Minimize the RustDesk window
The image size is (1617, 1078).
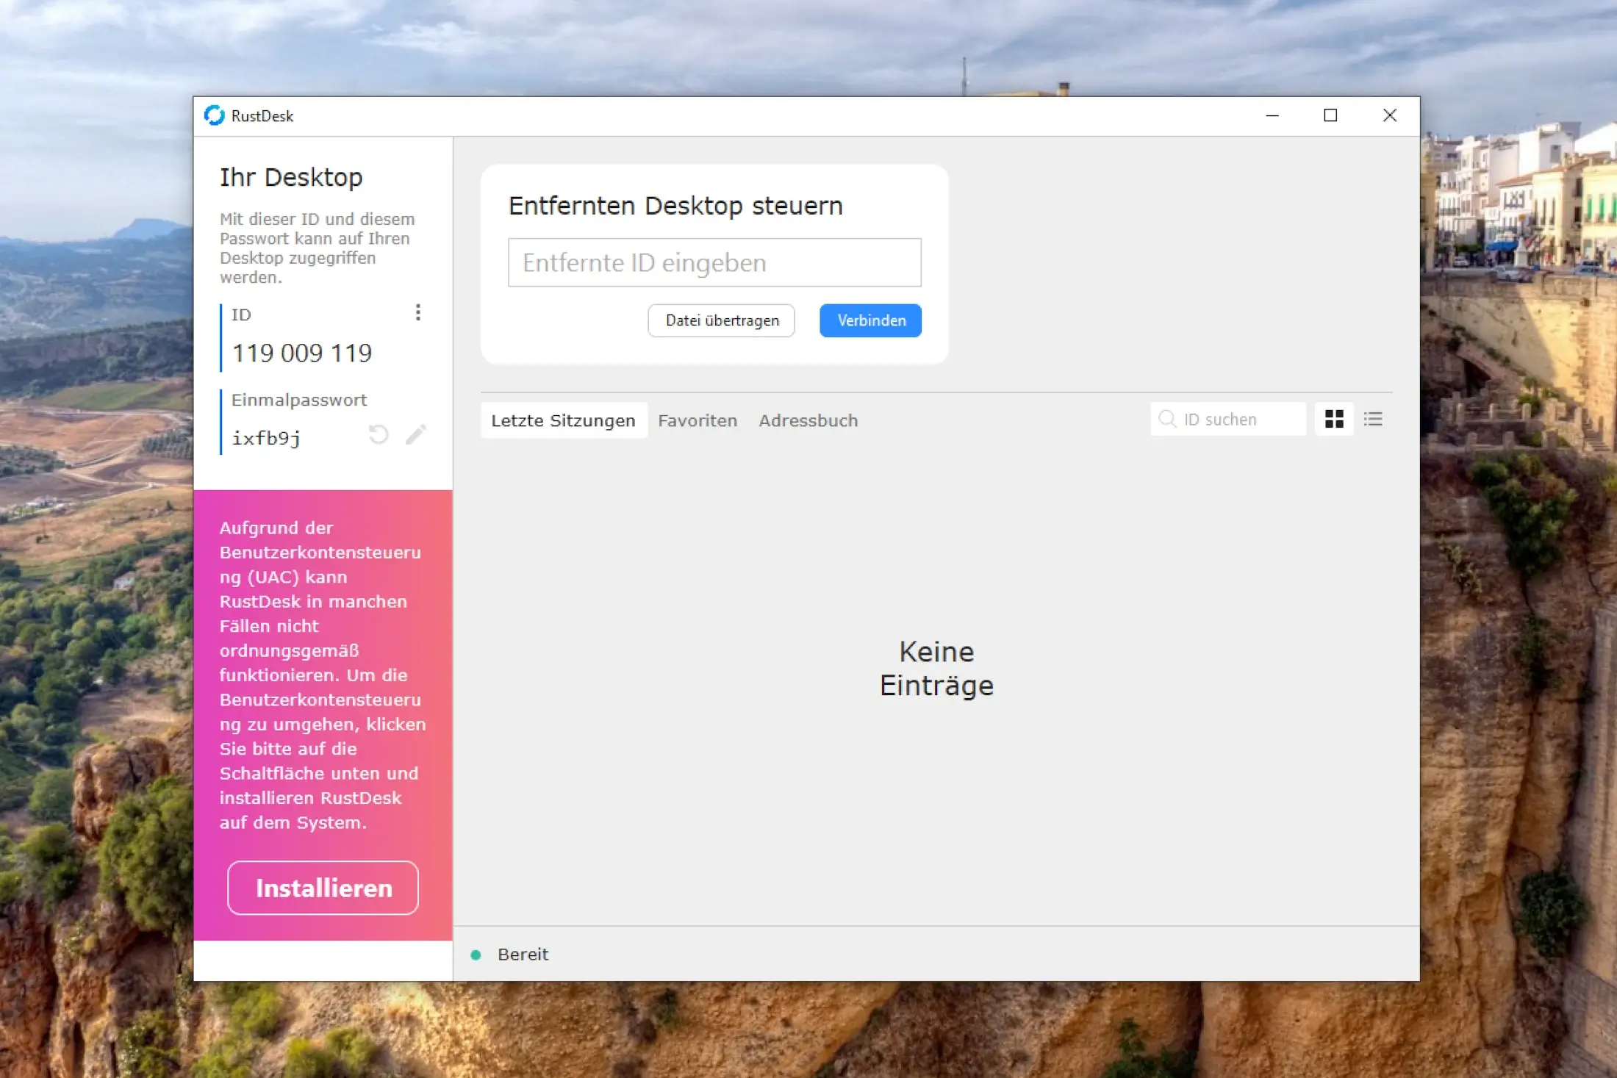pos(1272,115)
